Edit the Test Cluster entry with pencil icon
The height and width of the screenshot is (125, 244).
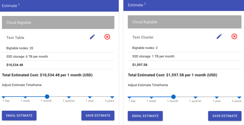tap(219, 37)
